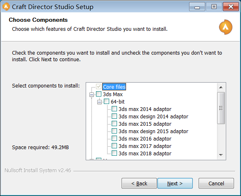
Task: Enable 3ds max design 2015 adaptor
Action: tap(114, 131)
